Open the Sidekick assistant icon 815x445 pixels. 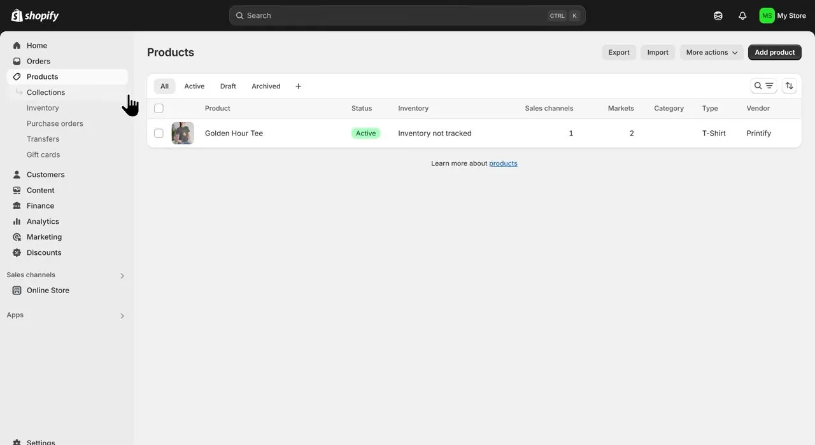(718, 16)
